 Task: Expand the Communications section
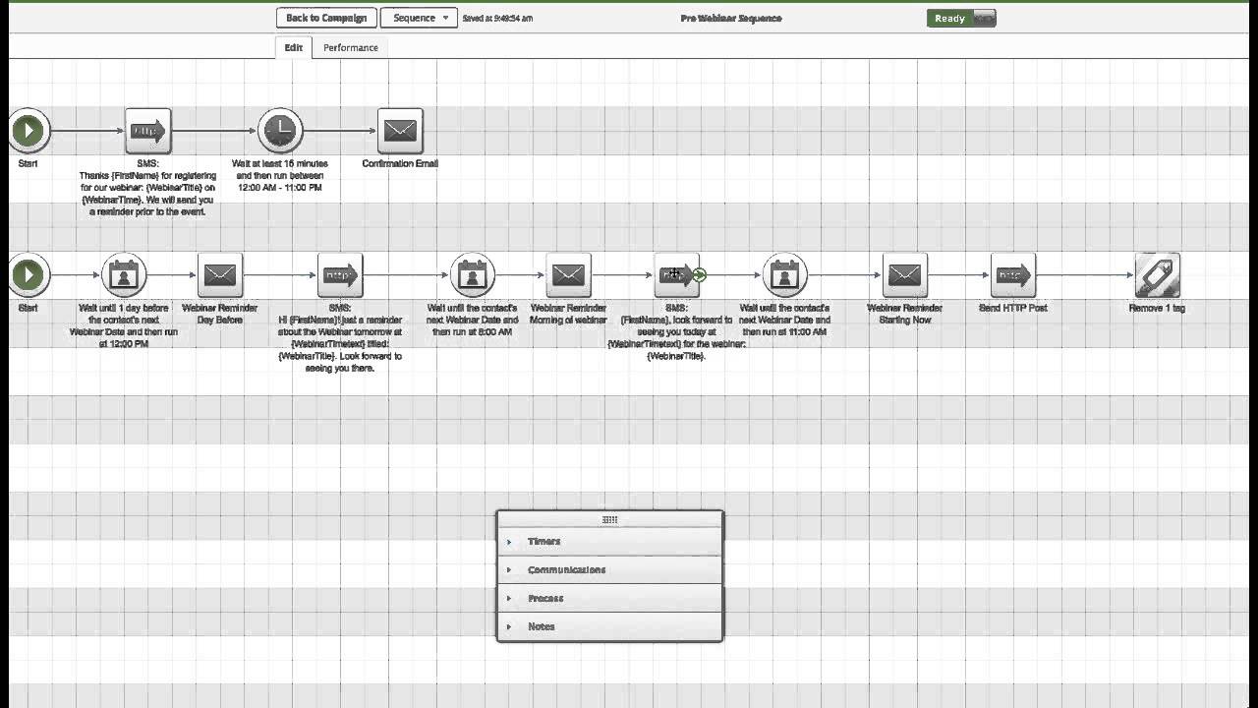tap(609, 570)
